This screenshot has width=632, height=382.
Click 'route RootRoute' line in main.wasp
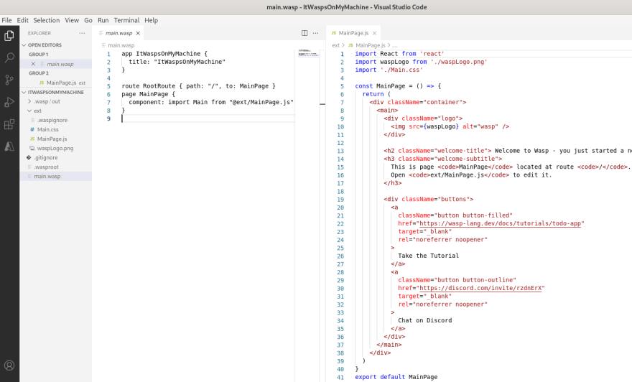coord(198,86)
